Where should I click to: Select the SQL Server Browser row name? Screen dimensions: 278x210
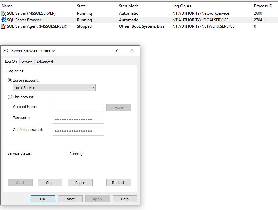24,20
